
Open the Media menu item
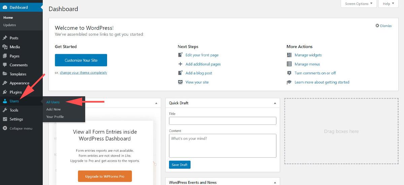15,47
